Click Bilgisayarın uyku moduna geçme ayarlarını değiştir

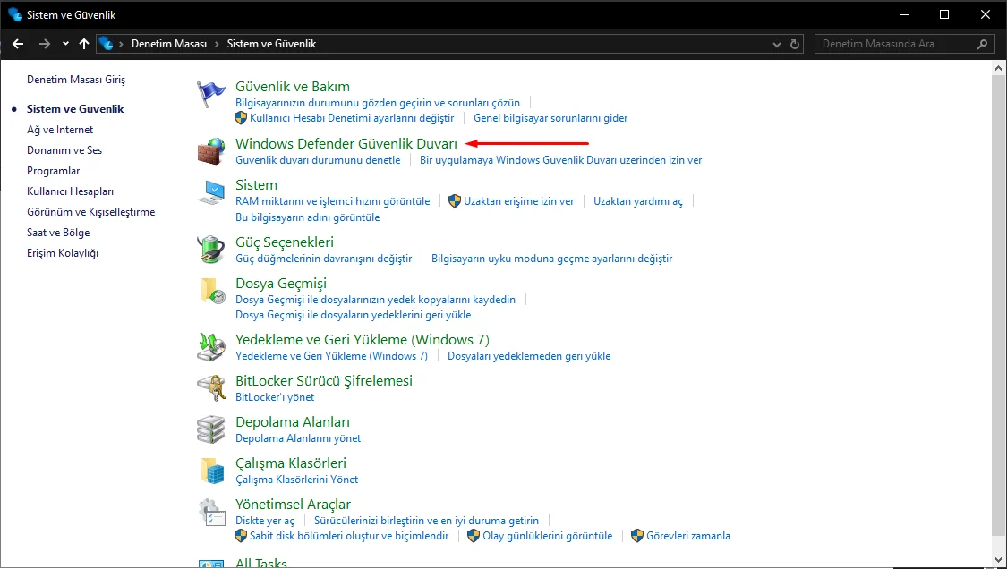(x=551, y=259)
